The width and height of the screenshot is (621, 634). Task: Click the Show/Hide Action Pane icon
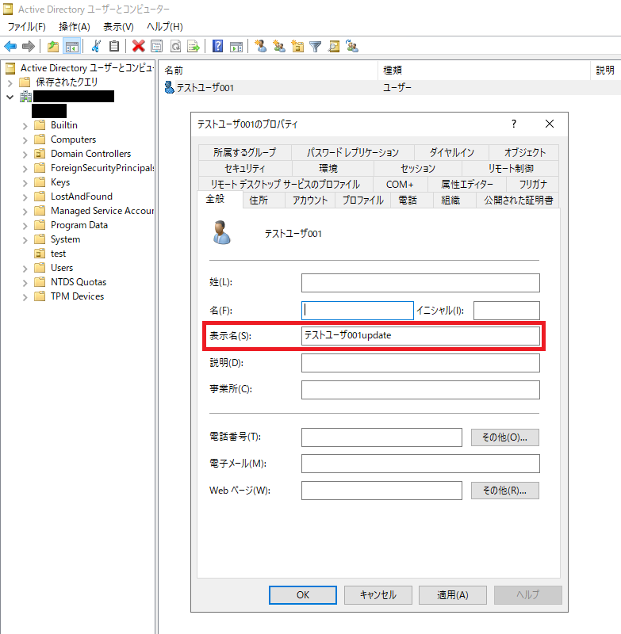coord(236,47)
